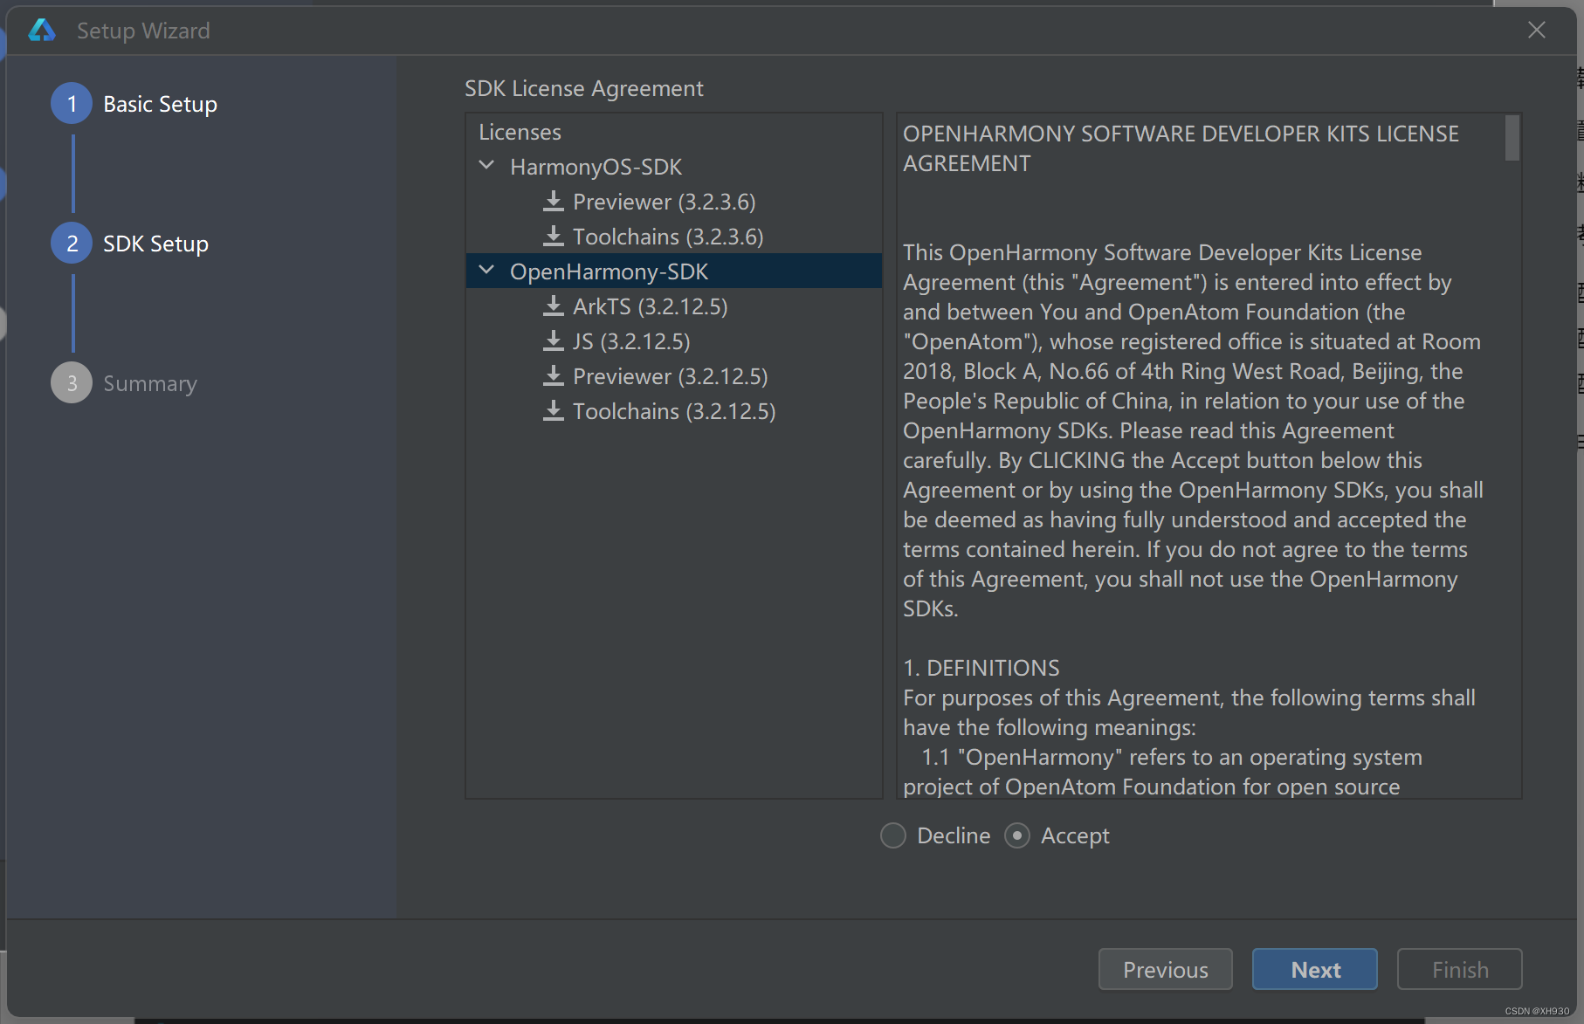Click the license text scrollbar thumb

coord(1512,138)
